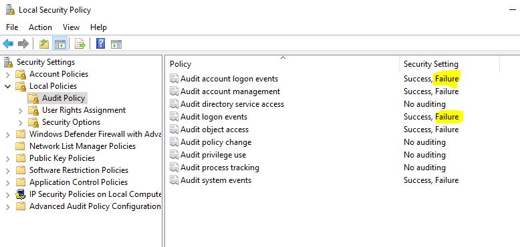The height and width of the screenshot is (247, 520).
Task: Select 'Audit policy change' policy text
Action: [x=216, y=142]
